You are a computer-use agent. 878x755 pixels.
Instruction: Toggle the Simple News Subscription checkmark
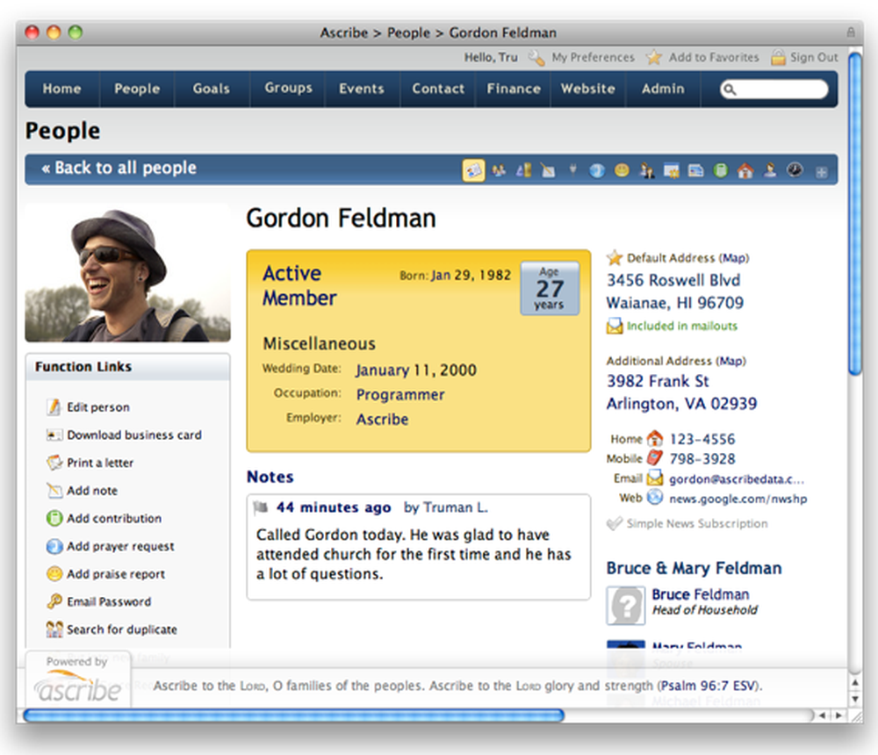tap(615, 524)
